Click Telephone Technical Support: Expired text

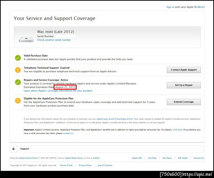point(46,68)
